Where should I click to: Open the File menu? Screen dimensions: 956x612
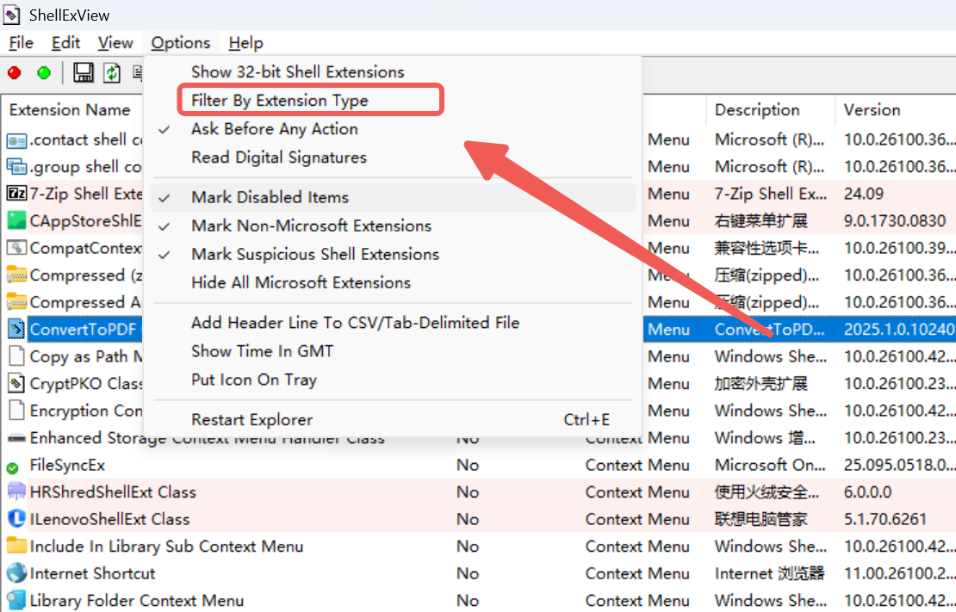(22, 43)
